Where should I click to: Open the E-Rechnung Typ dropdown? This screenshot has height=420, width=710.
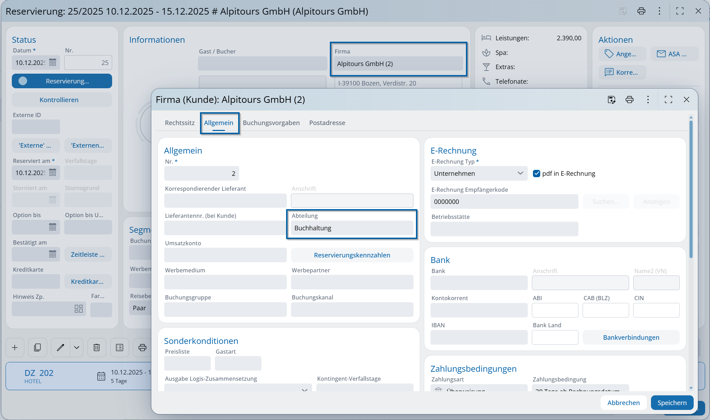[478, 173]
